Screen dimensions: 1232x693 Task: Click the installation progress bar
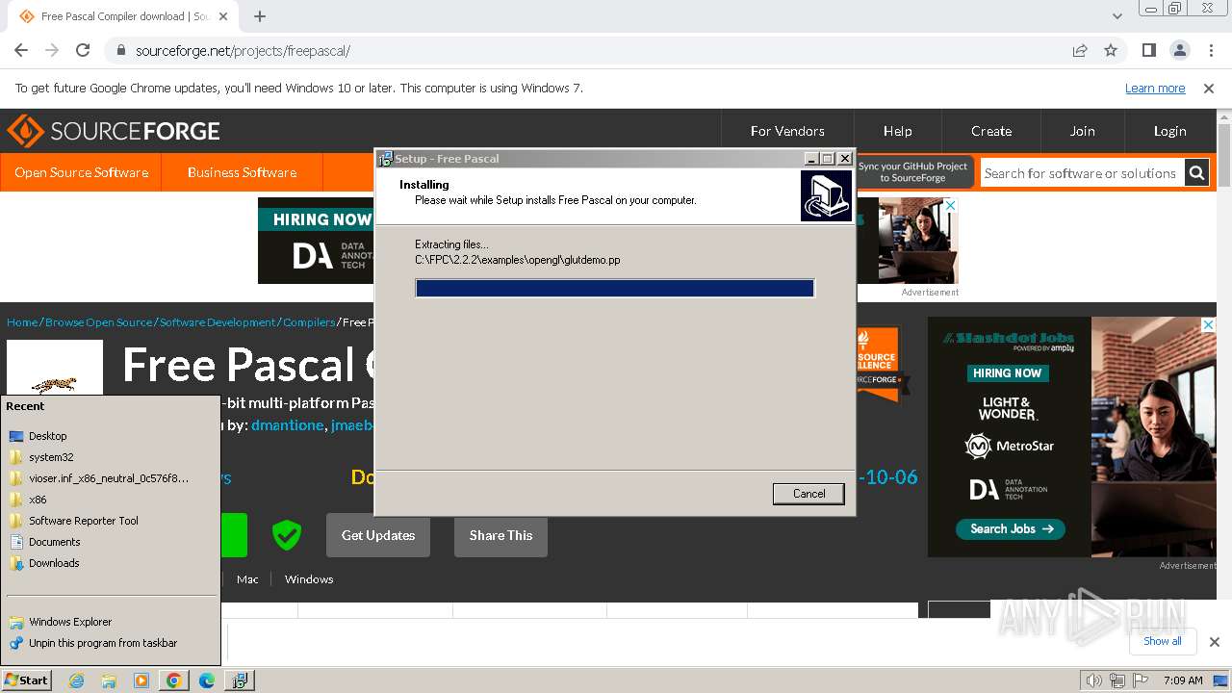pyautogui.click(x=615, y=288)
